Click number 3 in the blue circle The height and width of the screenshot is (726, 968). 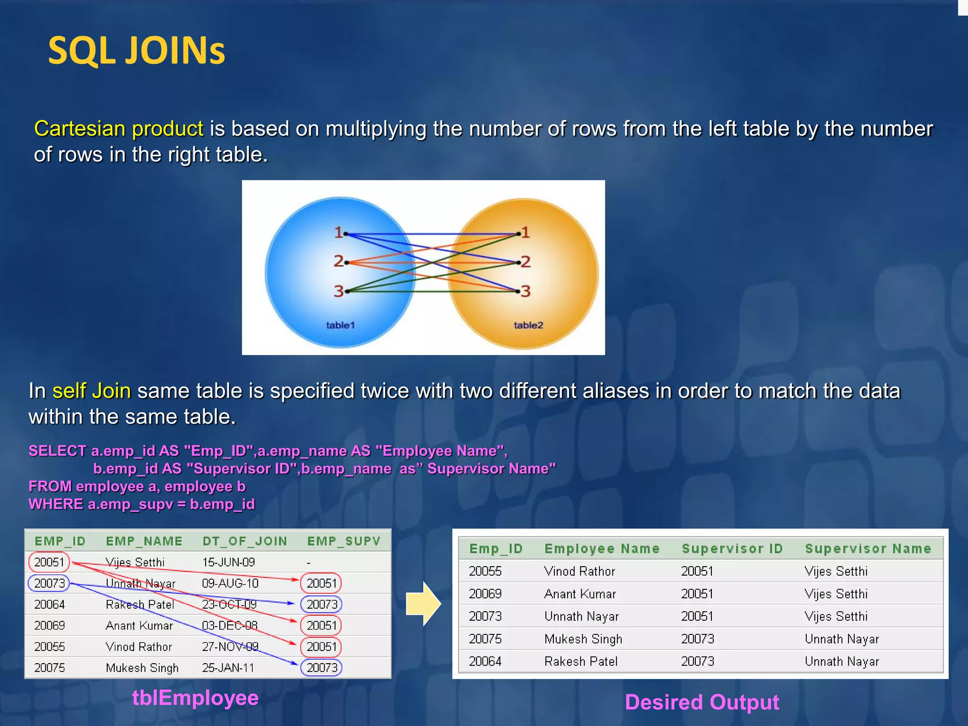point(338,291)
